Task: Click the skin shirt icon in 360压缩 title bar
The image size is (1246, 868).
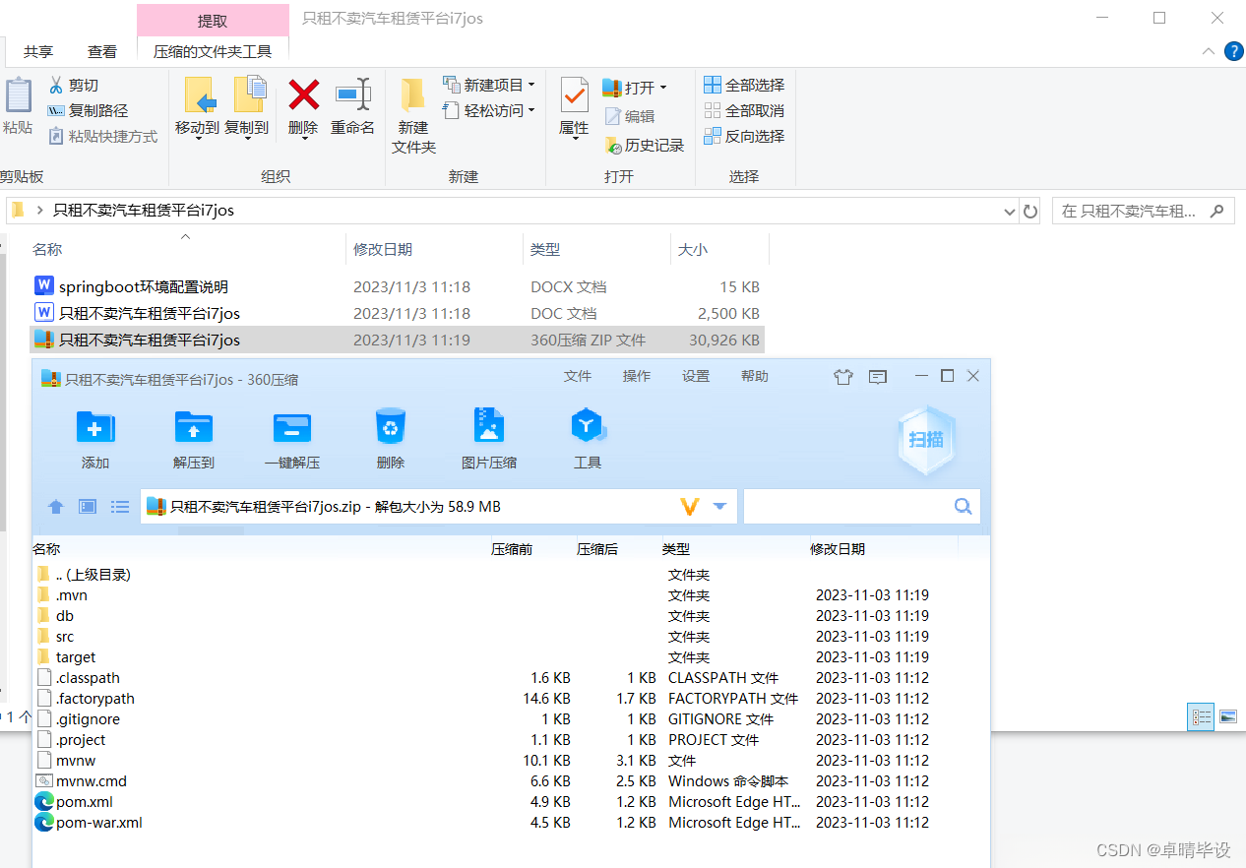Action: (842, 376)
